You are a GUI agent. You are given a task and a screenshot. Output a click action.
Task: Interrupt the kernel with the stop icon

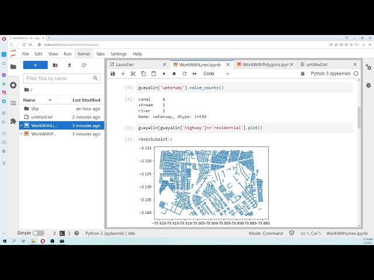pos(174,74)
